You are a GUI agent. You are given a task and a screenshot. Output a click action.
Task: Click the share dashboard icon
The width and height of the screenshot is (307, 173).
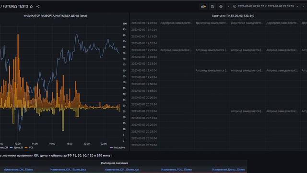point(38,6)
